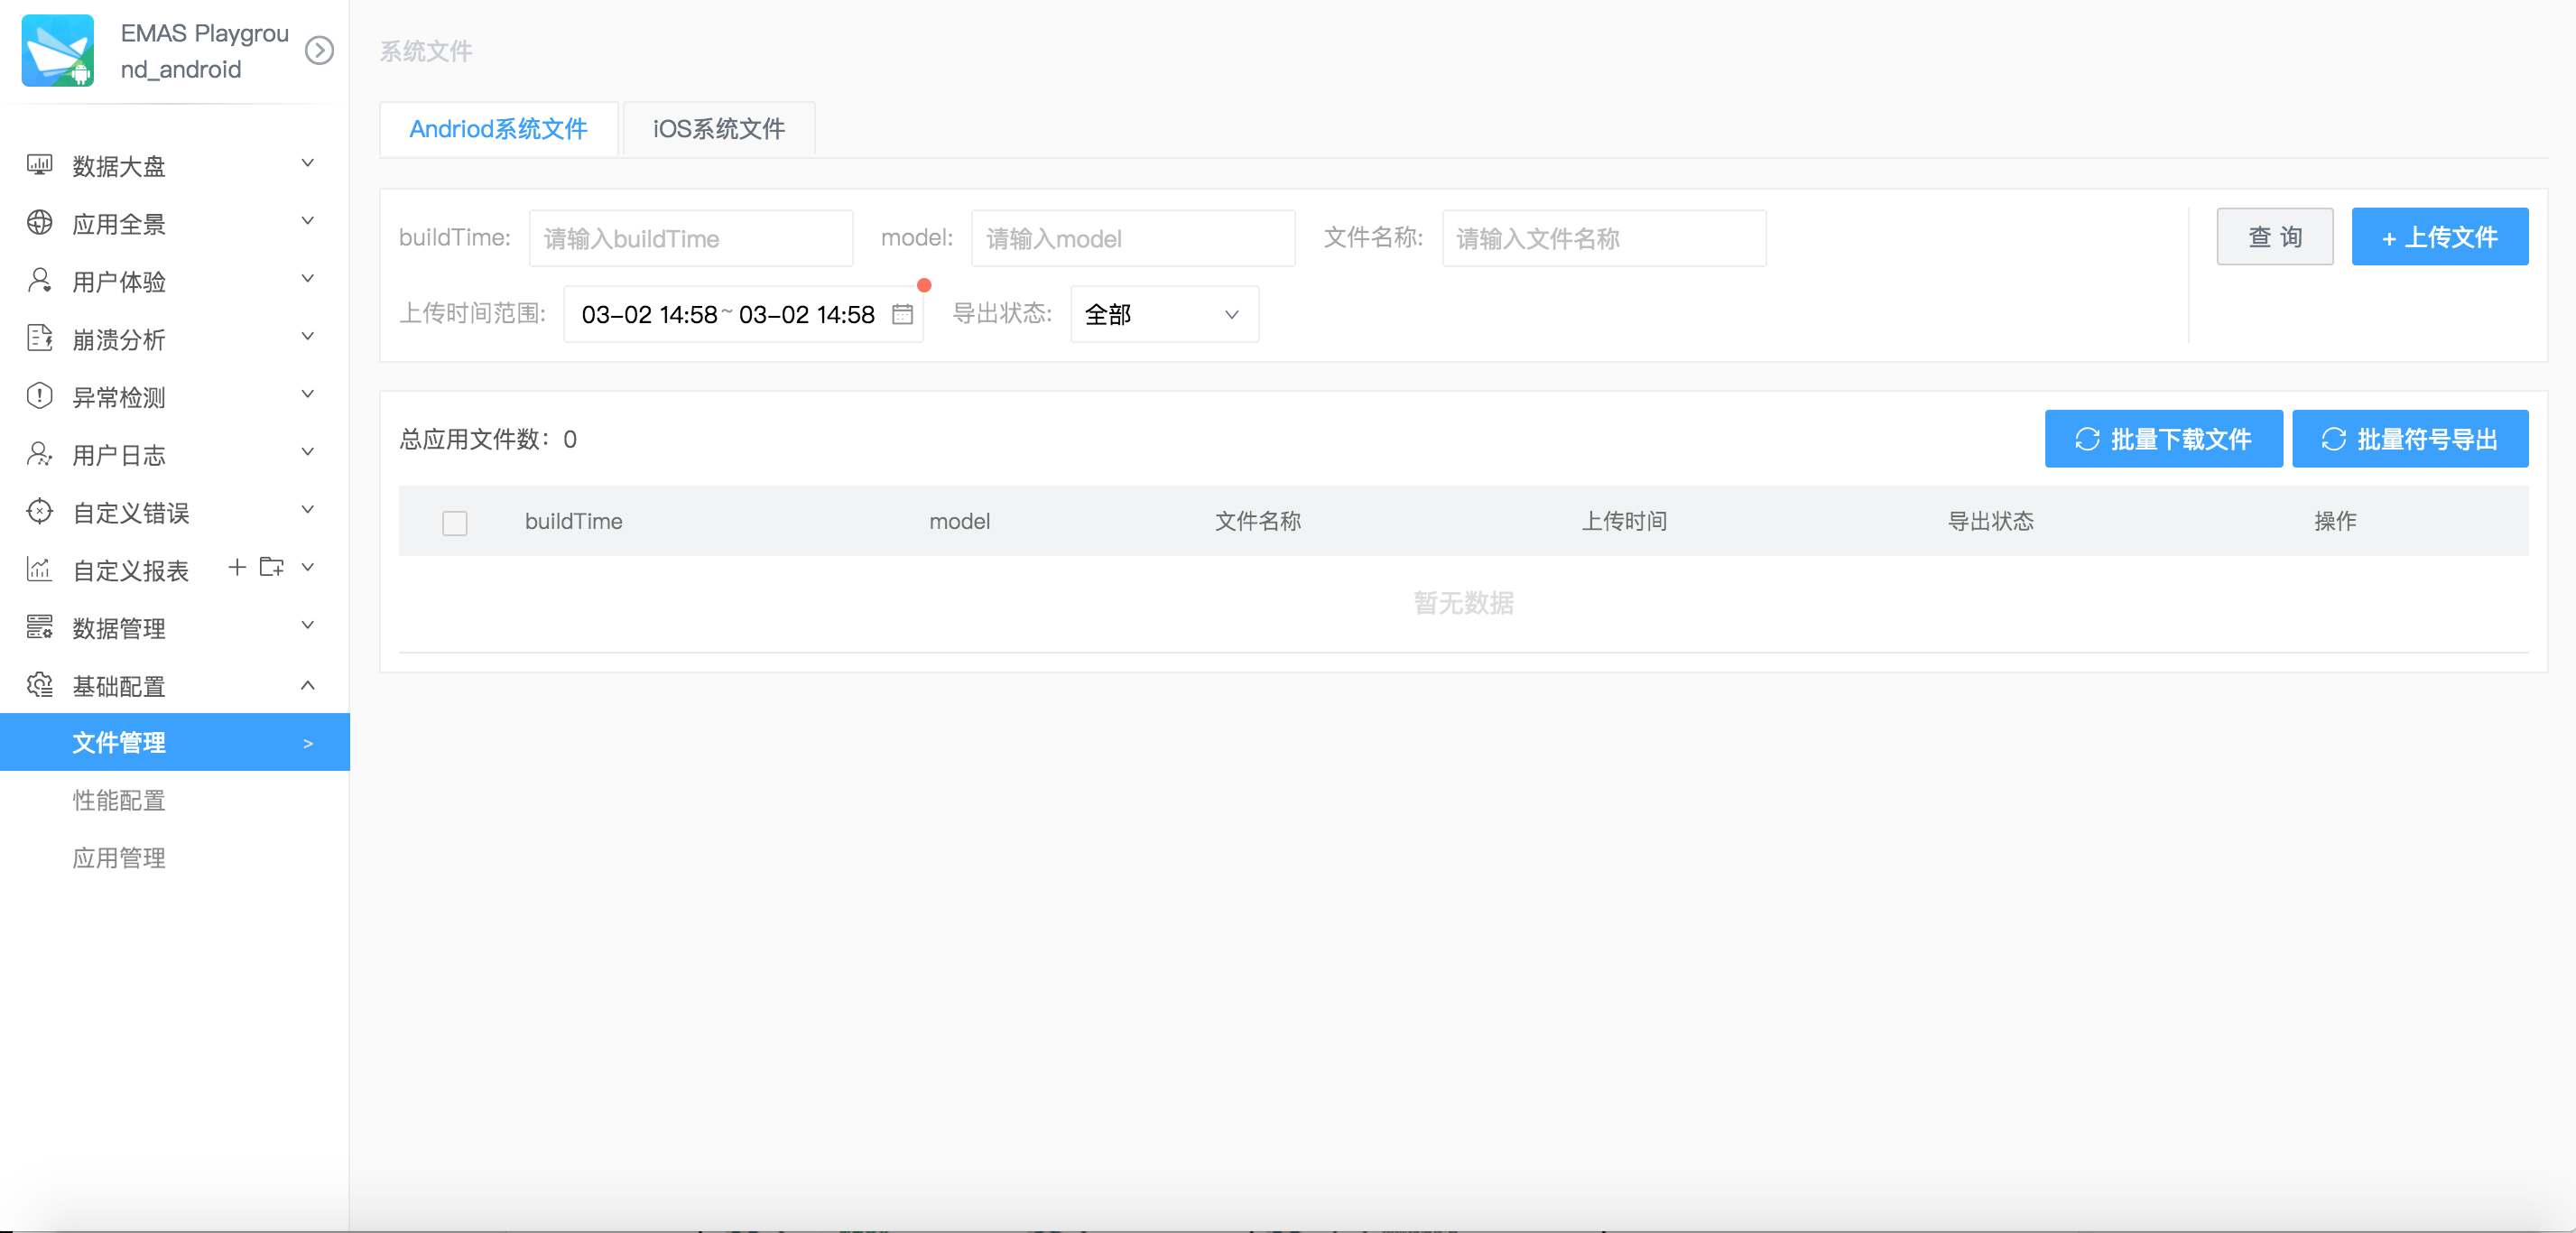Expand the 异常检测 section
Viewport: 2576px width, 1233px height.
[308, 395]
